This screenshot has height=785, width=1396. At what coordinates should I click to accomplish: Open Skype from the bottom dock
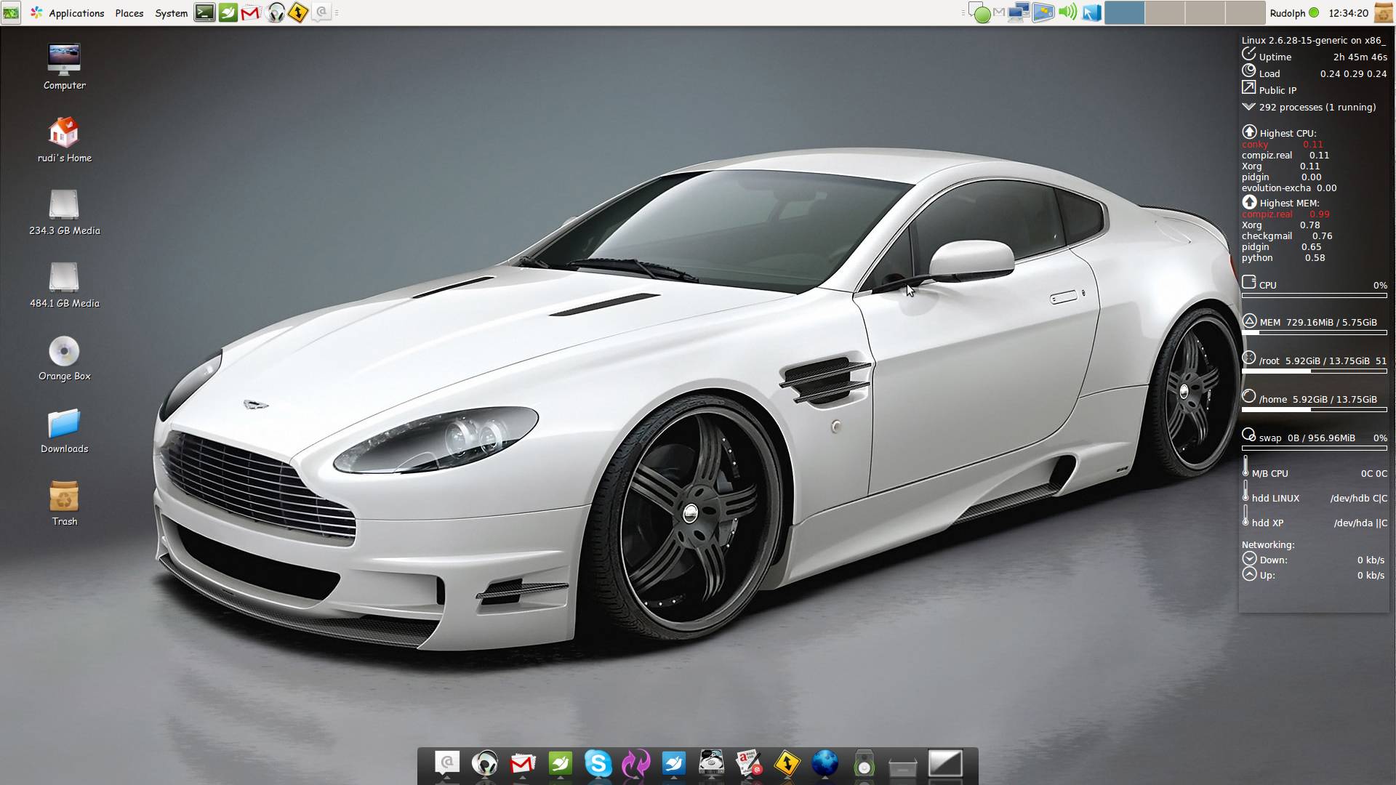(598, 763)
